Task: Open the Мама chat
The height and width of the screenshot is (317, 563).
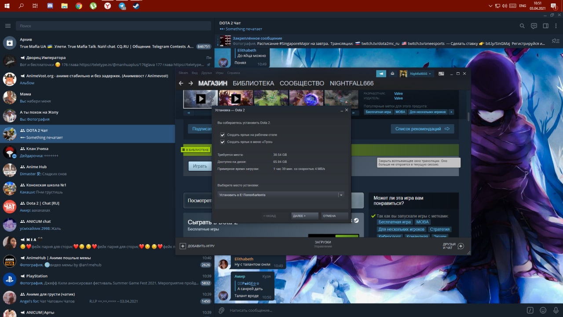Action: [x=107, y=97]
